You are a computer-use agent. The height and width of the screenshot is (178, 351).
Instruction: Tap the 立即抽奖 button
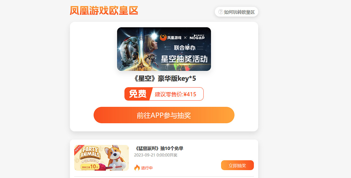point(237,165)
